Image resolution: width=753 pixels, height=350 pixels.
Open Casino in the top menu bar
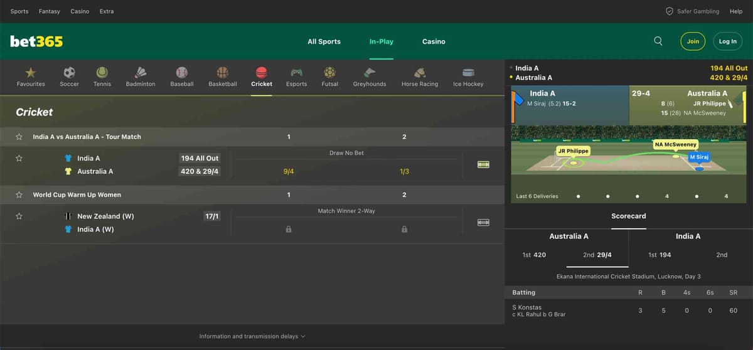(80, 11)
